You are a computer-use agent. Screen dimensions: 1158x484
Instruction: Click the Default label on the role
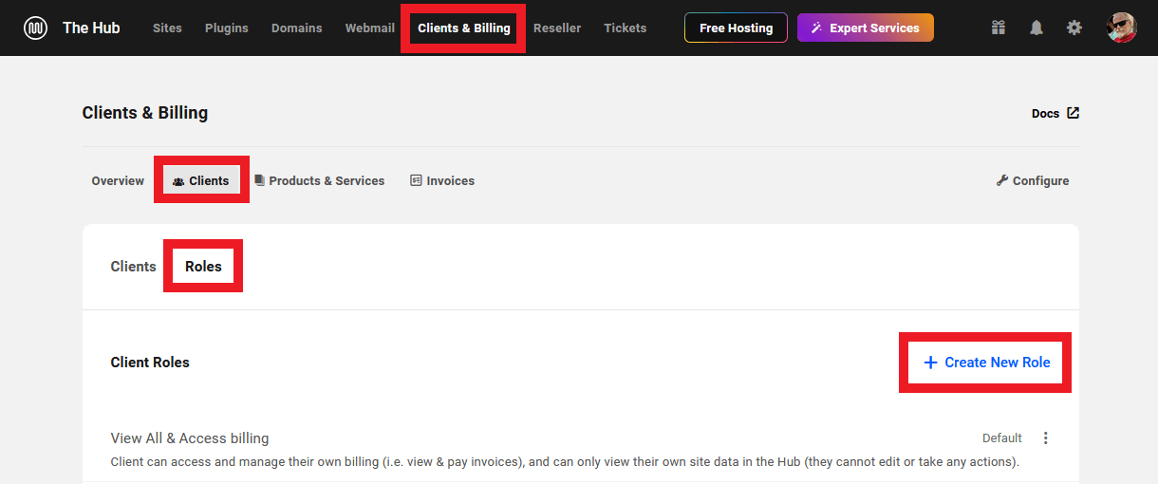[x=1002, y=438]
